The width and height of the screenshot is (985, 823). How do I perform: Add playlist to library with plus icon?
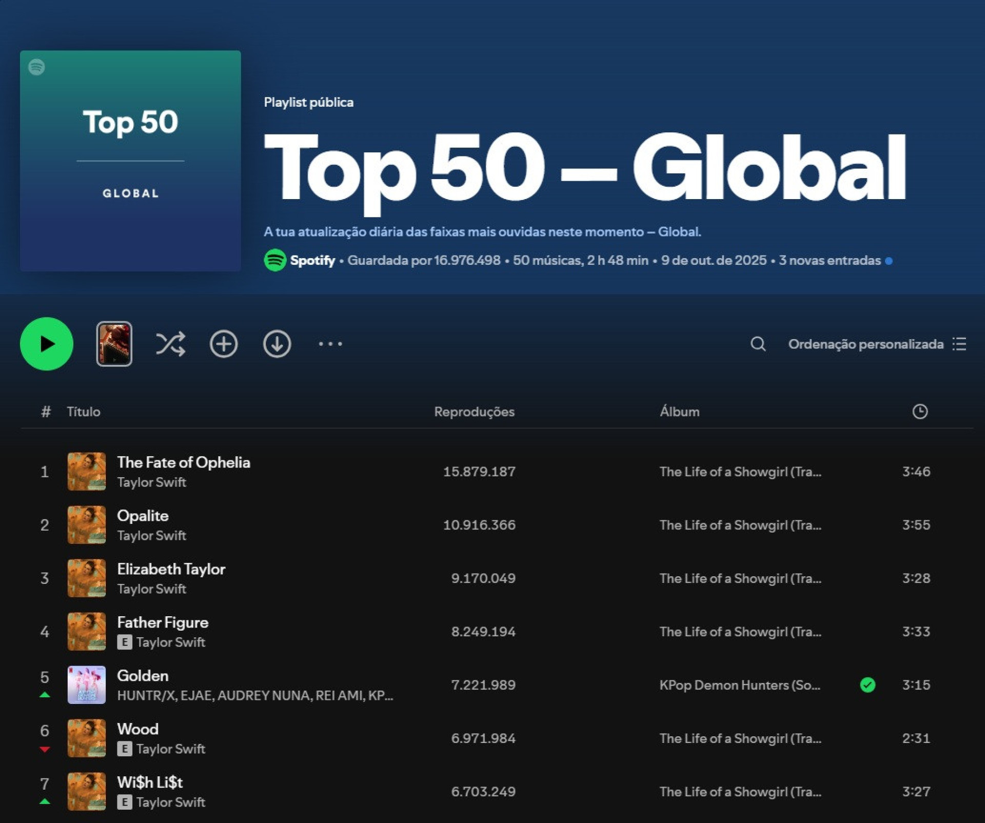[x=224, y=344]
